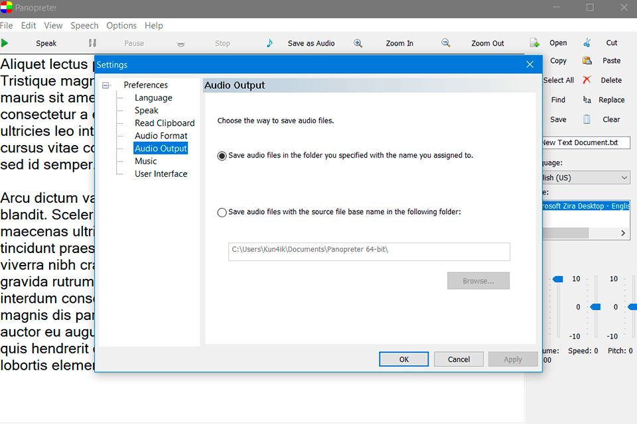Screen dimensions: 637x424
Task: Select Language in the Preferences tree
Action: pos(153,98)
